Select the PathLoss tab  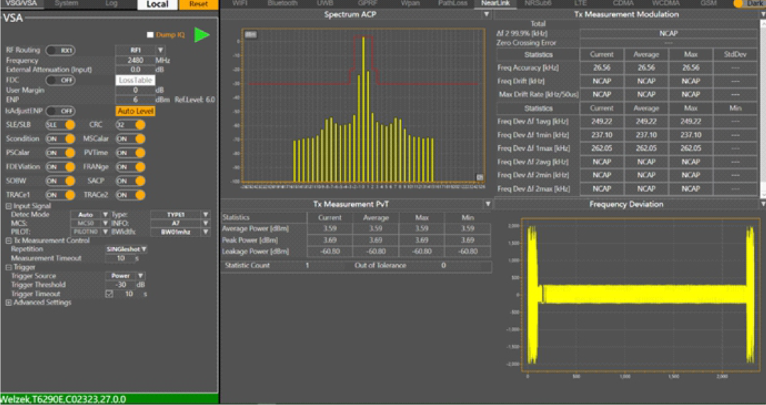point(453,4)
